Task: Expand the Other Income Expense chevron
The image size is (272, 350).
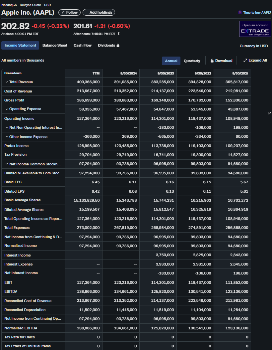Action: (x=7, y=137)
